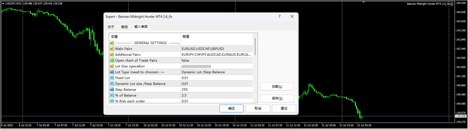Click the 144.030 price scale label

[x=461, y=12]
